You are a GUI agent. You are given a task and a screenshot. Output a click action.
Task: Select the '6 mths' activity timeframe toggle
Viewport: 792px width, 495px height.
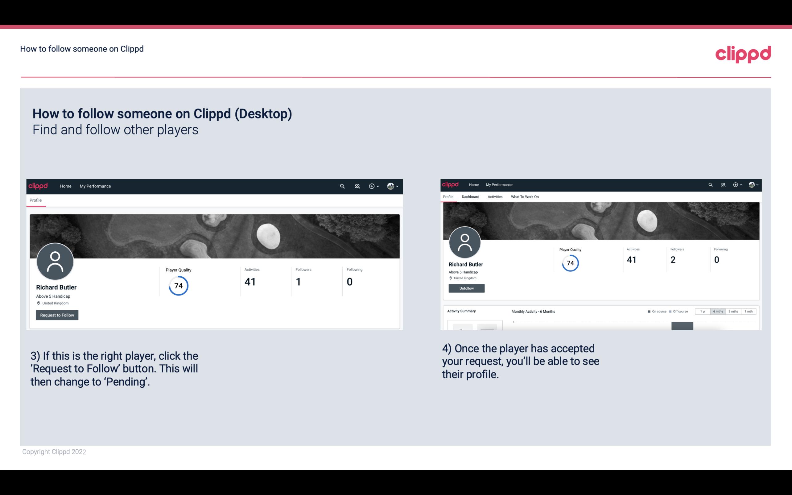tap(719, 311)
